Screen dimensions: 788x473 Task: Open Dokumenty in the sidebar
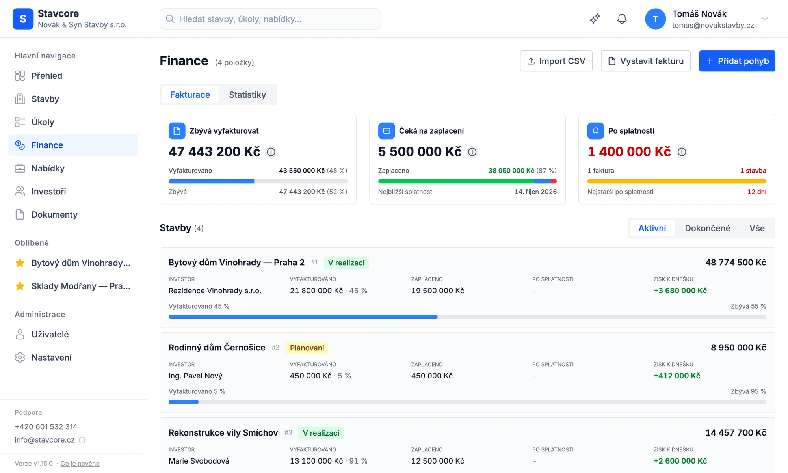[x=73, y=214]
